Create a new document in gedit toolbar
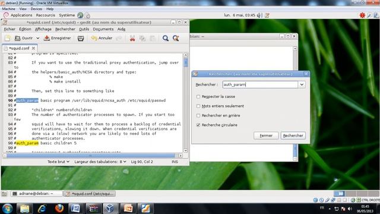 click(8, 38)
